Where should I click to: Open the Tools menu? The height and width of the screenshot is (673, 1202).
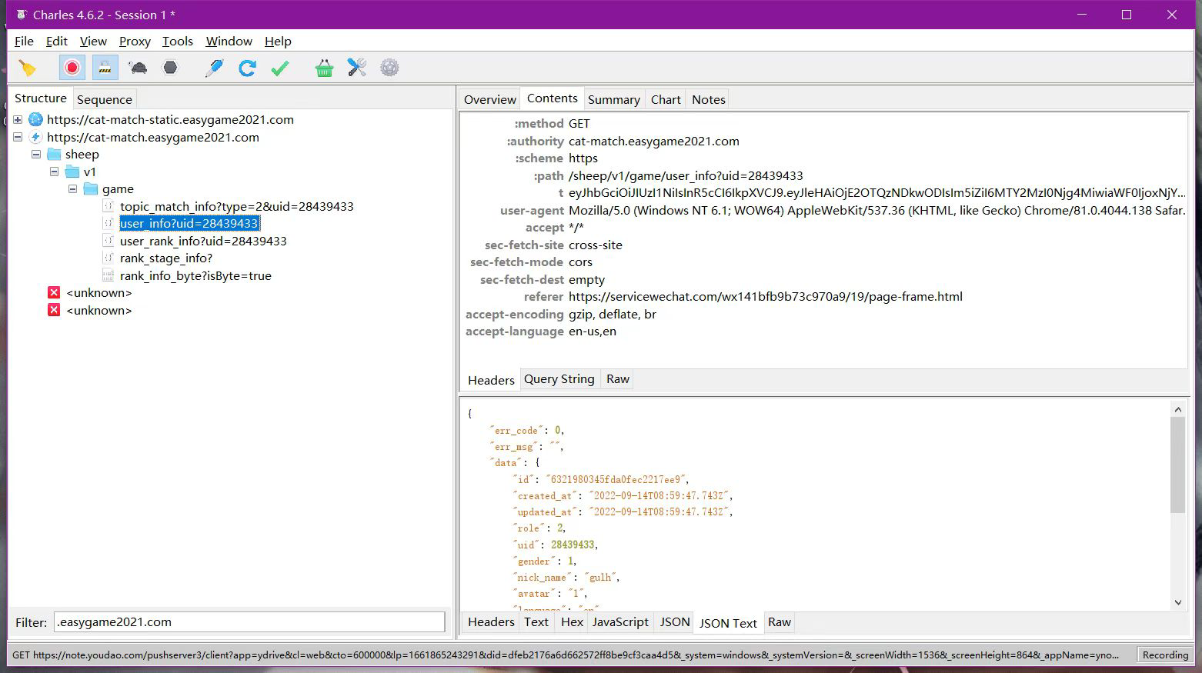point(178,42)
